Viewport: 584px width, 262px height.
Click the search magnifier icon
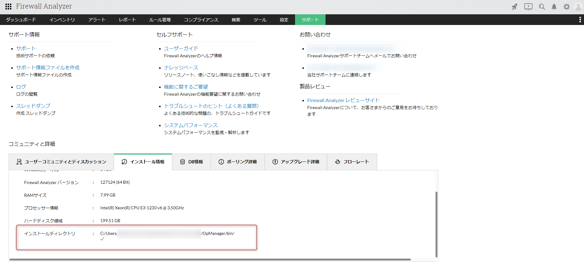[x=542, y=7]
